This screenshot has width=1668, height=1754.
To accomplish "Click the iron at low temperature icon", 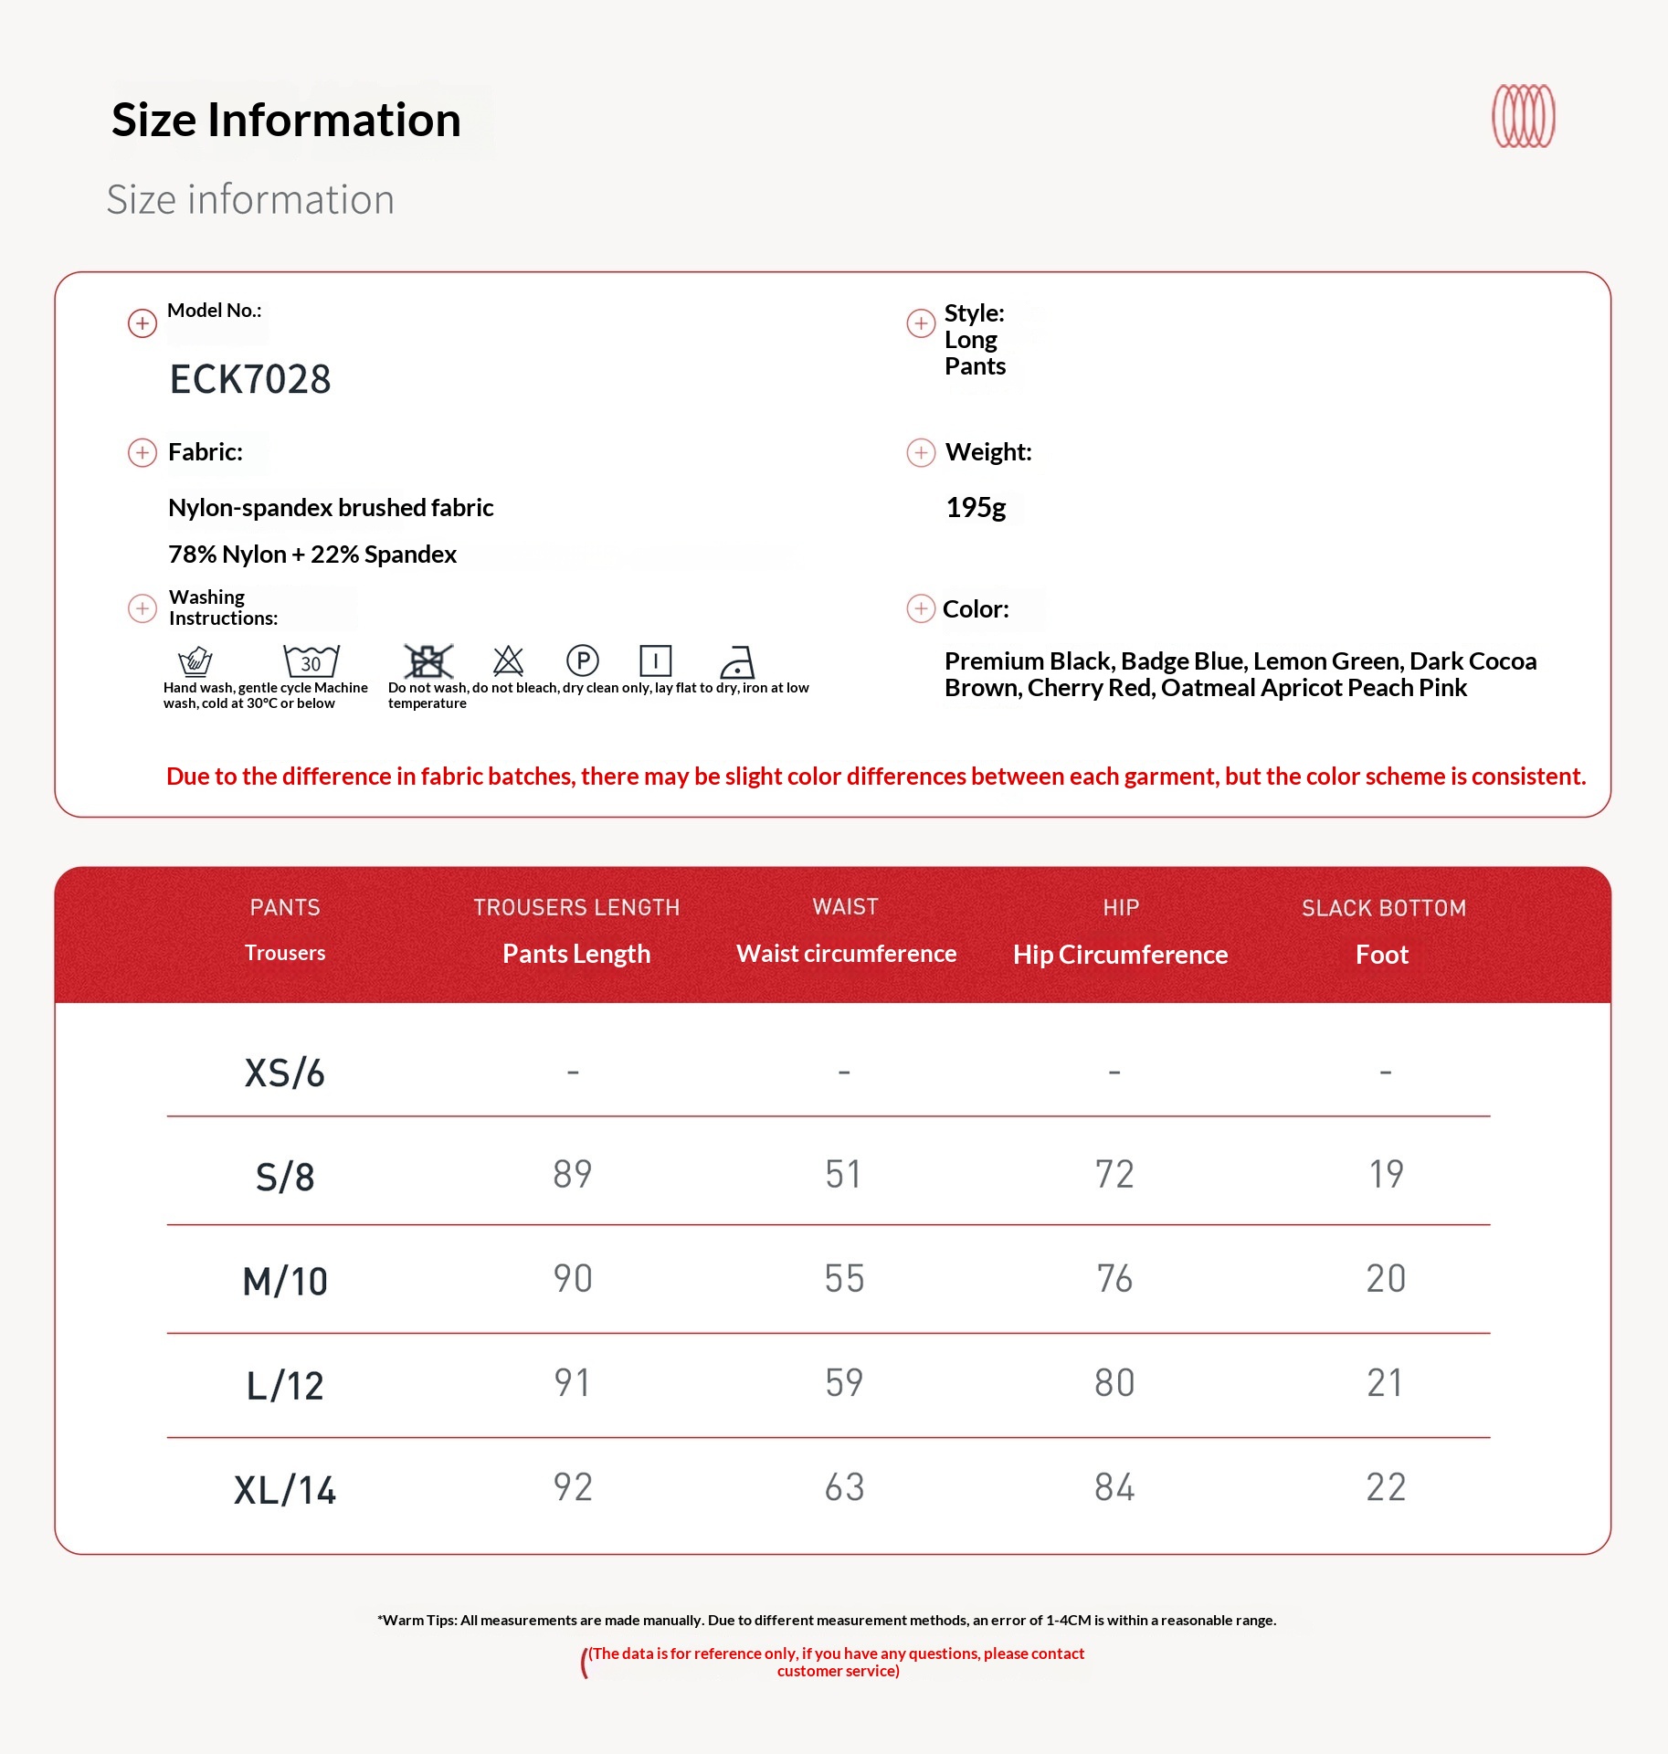I will click(736, 661).
